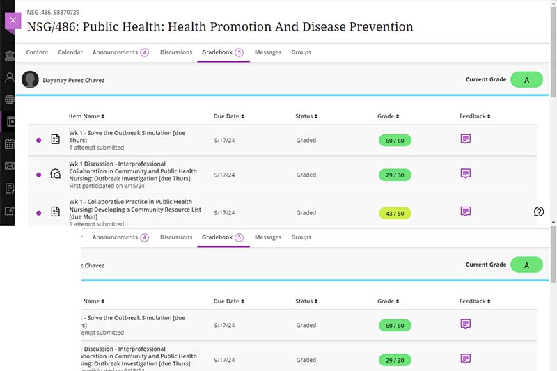Click 60 / 60 grade pill in lower duplicated view

pos(395,326)
